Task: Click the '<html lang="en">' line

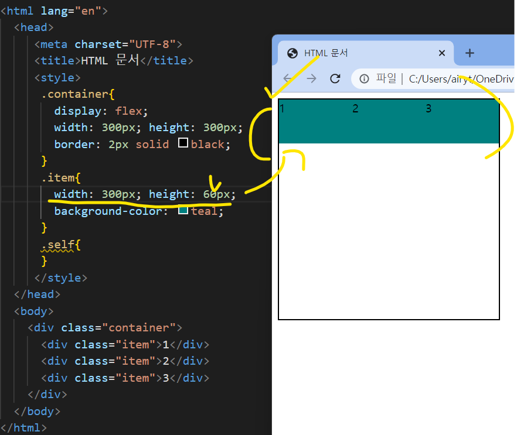Action: 54,11
